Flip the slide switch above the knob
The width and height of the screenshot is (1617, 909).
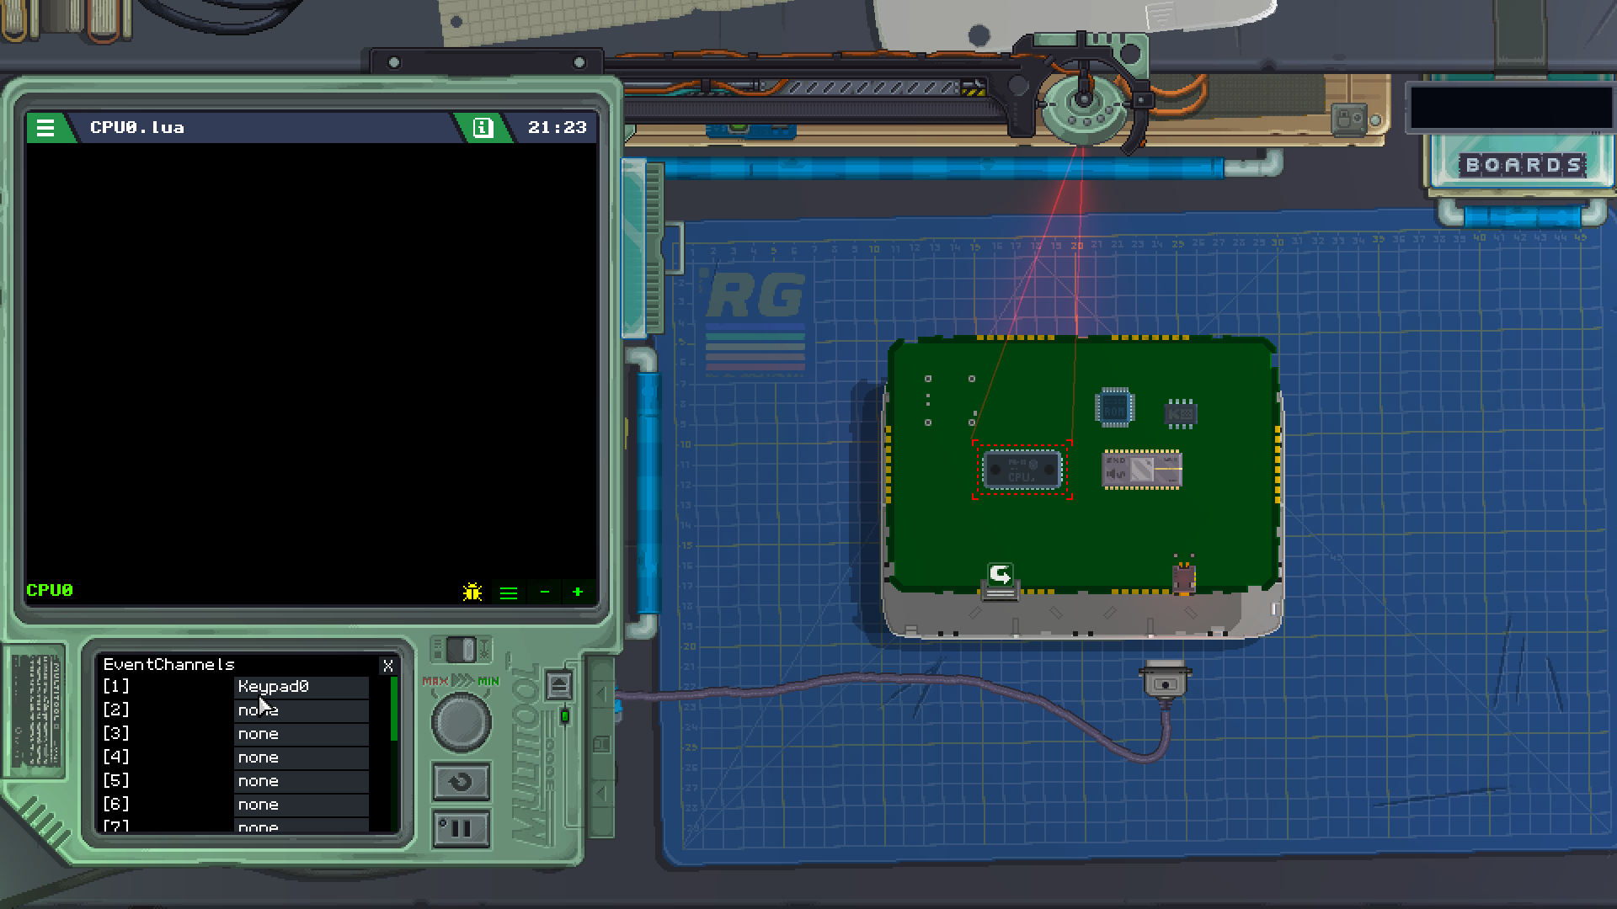[x=461, y=650]
